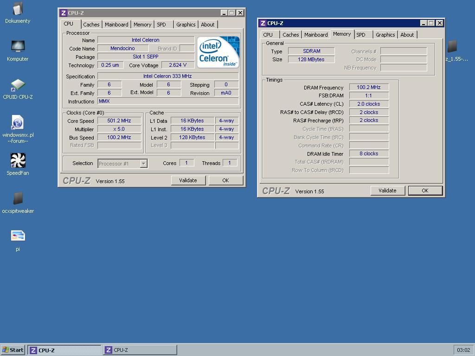475x356 pixels.
Task: Open About tab in right CPU-Z window
Action: point(407,35)
